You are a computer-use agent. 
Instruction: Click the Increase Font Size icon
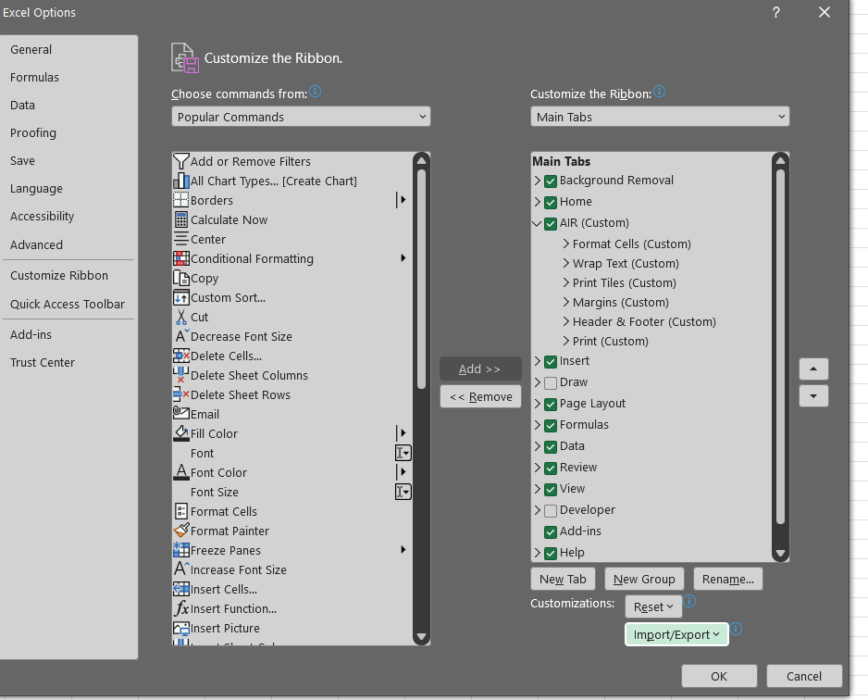click(x=182, y=569)
